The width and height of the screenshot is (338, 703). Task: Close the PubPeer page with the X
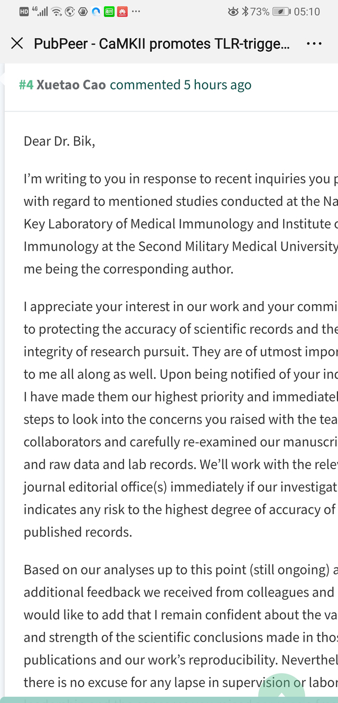point(17,43)
